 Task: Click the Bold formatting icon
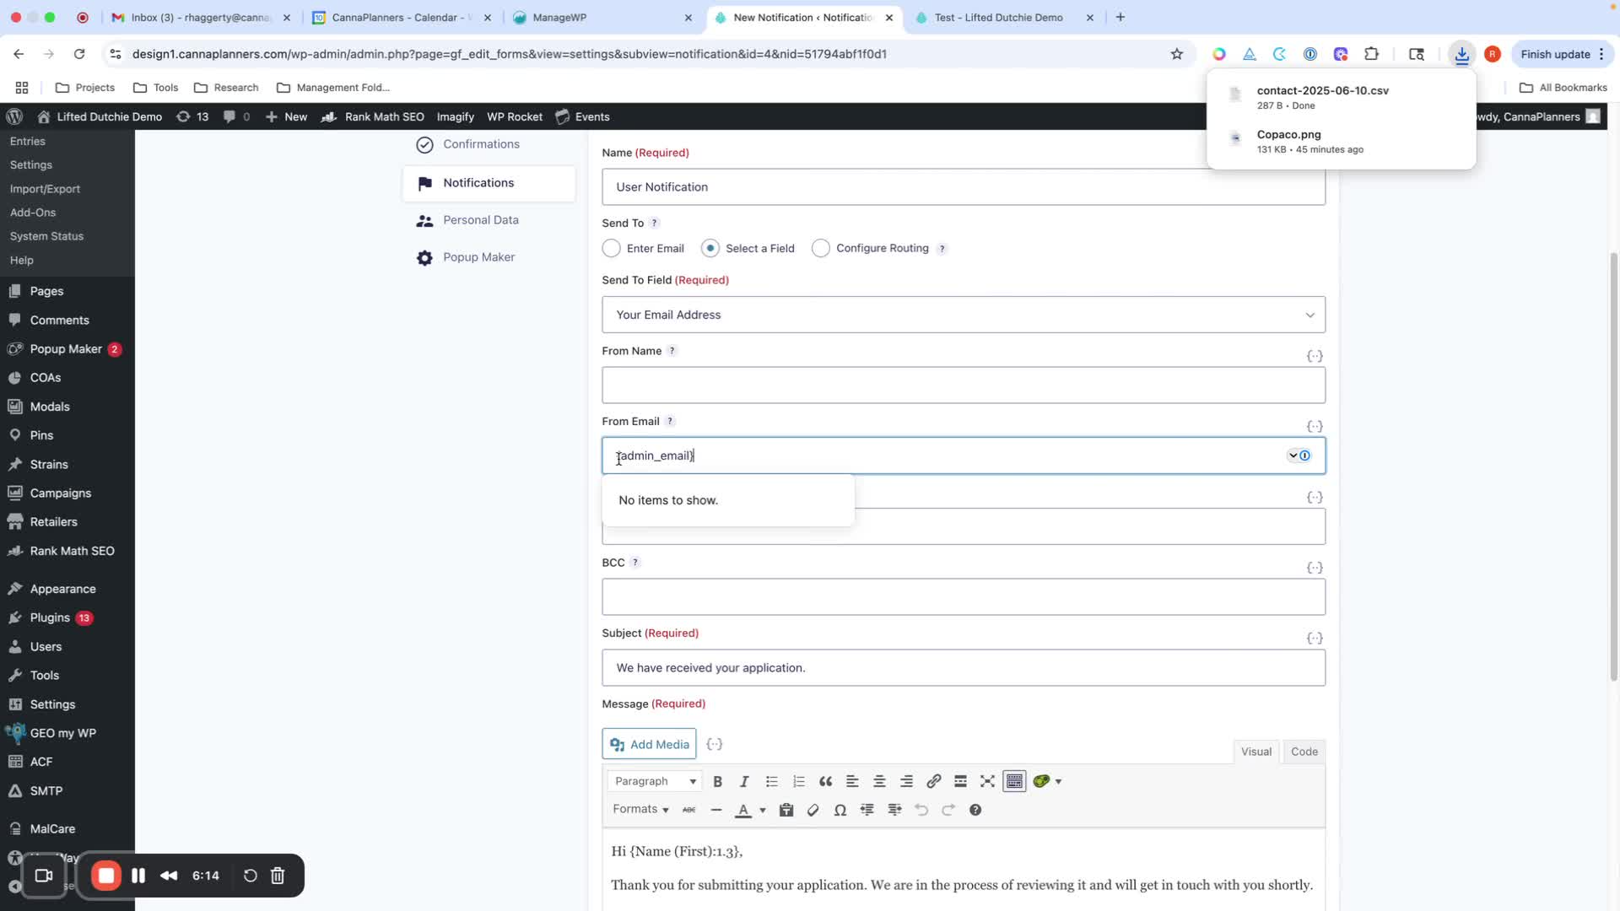pos(717,782)
